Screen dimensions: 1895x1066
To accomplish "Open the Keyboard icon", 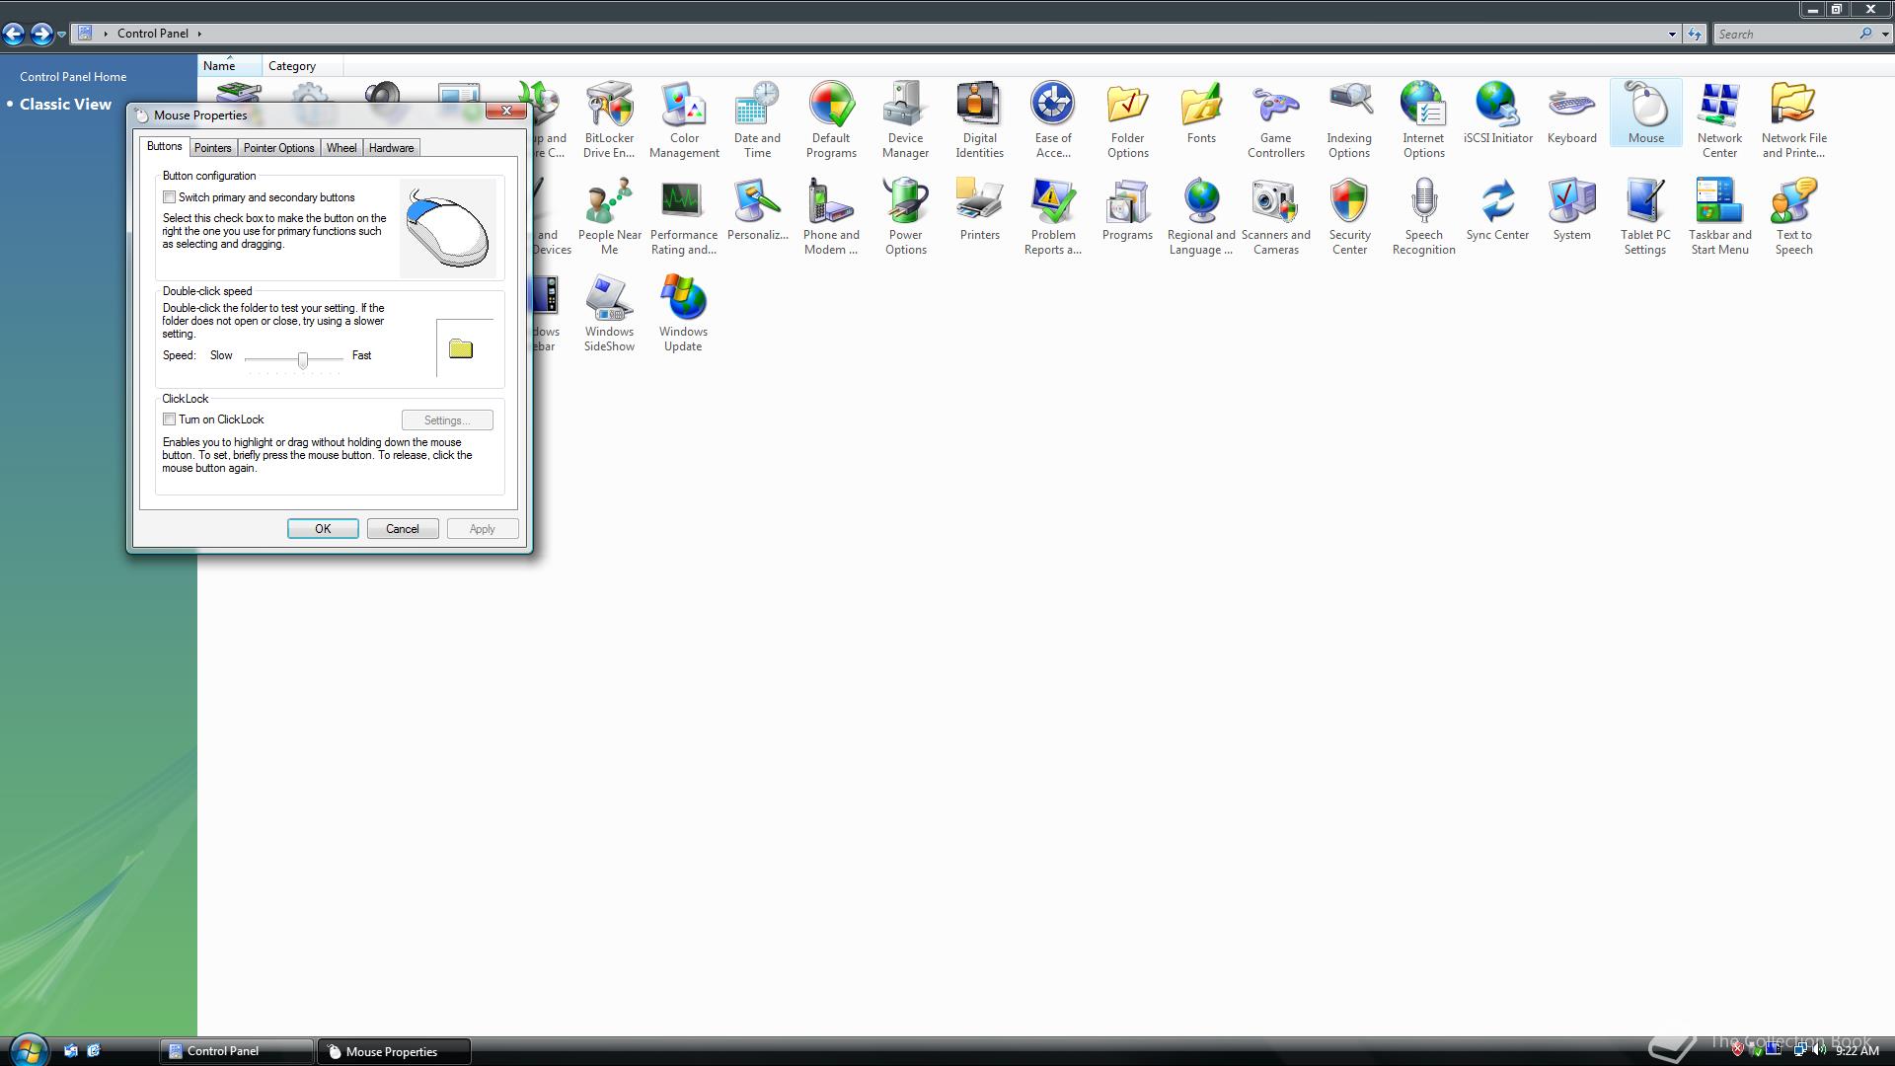I will point(1571,113).
